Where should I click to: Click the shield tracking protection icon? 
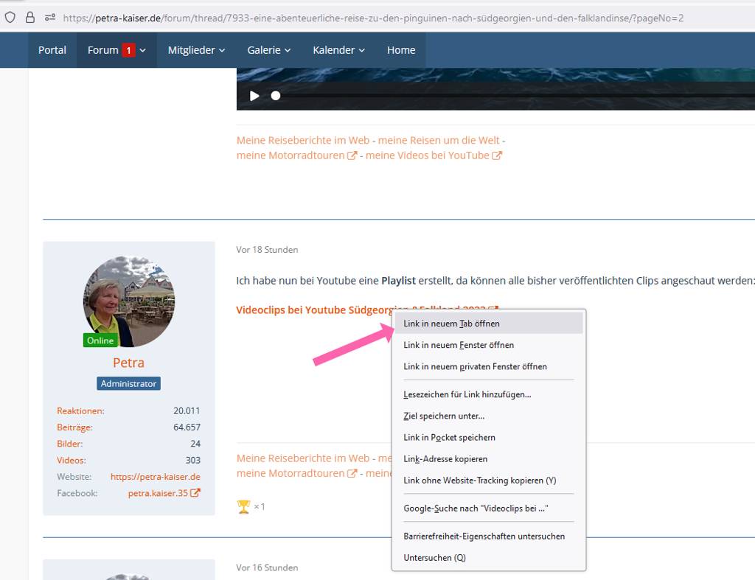[x=10, y=17]
